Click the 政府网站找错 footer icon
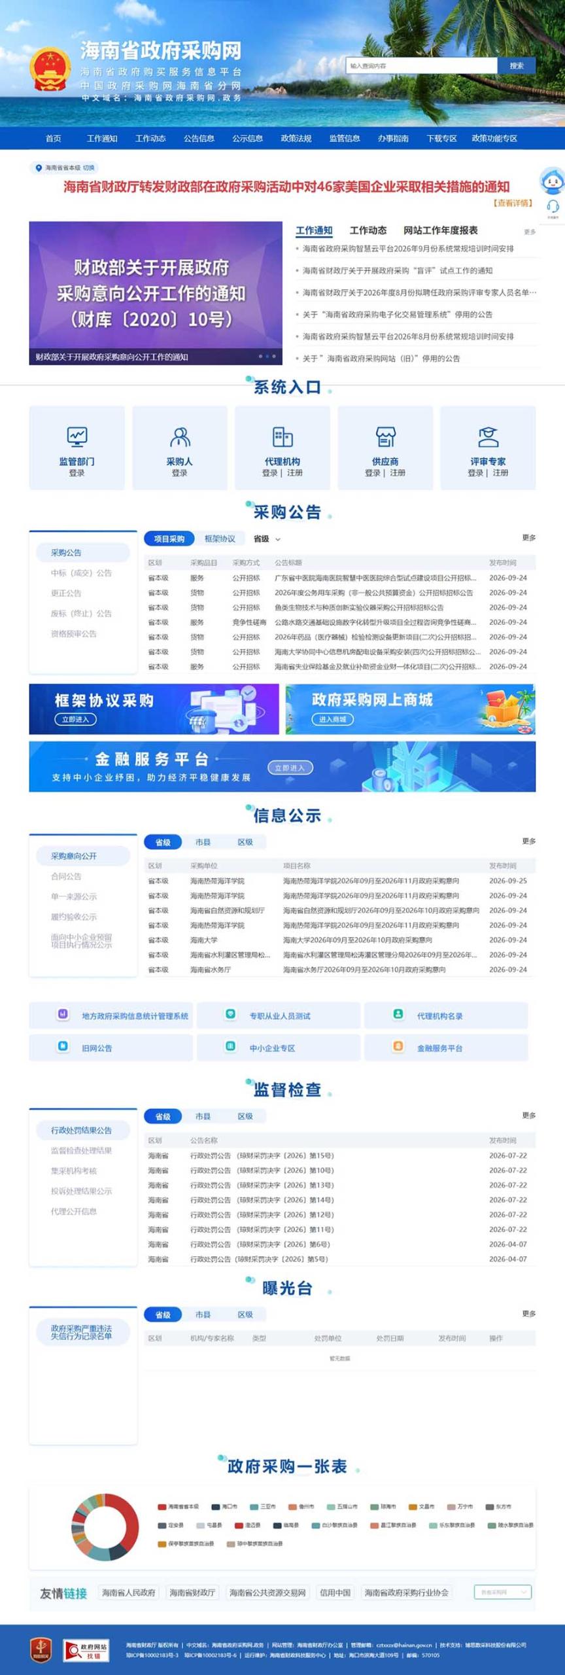Viewport: 565px width, 1675px height. tap(86, 1650)
